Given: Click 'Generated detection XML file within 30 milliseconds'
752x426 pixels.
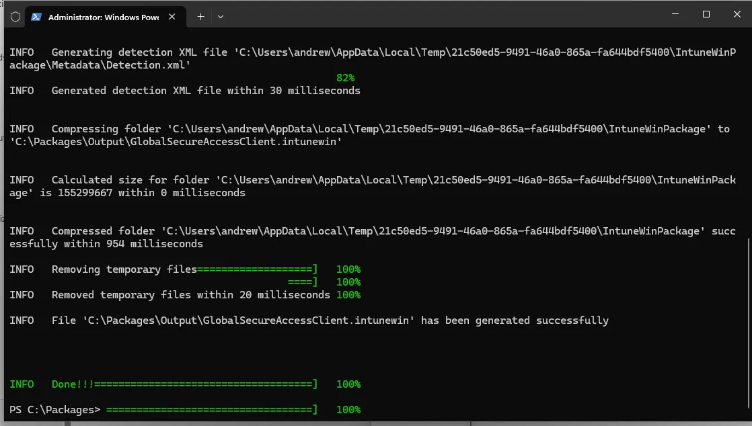Looking at the screenshot, I should [x=206, y=91].
